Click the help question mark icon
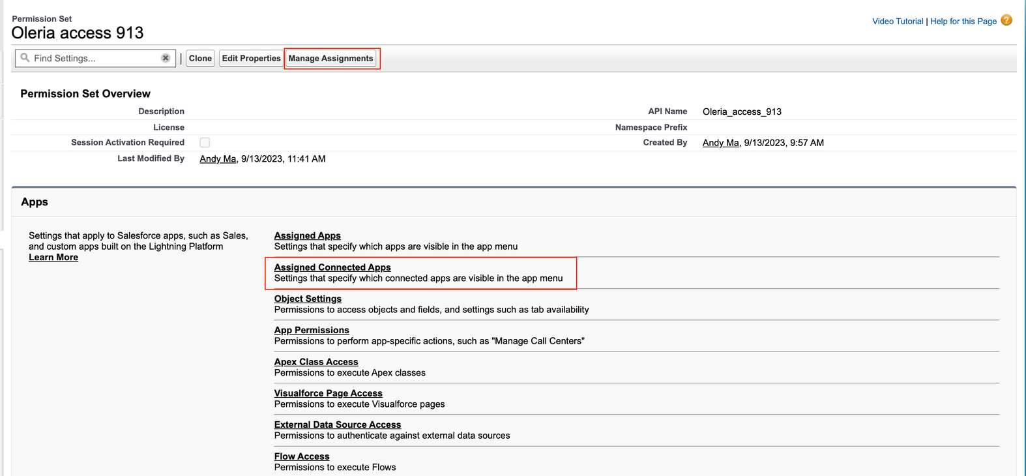This screenshot has width=1026, height=476. (1006, 20)
